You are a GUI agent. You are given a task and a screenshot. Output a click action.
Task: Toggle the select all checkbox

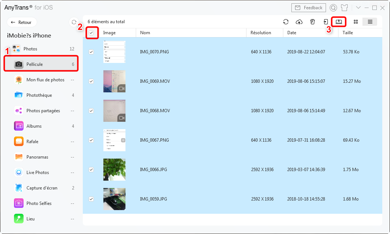tap(91, 33)
